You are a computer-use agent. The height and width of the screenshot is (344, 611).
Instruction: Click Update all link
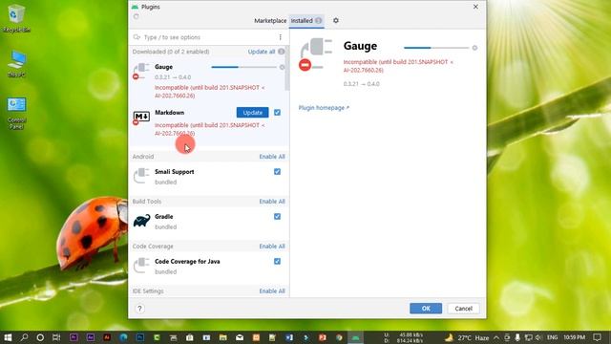pyautogui.click(x=262, y=52)
